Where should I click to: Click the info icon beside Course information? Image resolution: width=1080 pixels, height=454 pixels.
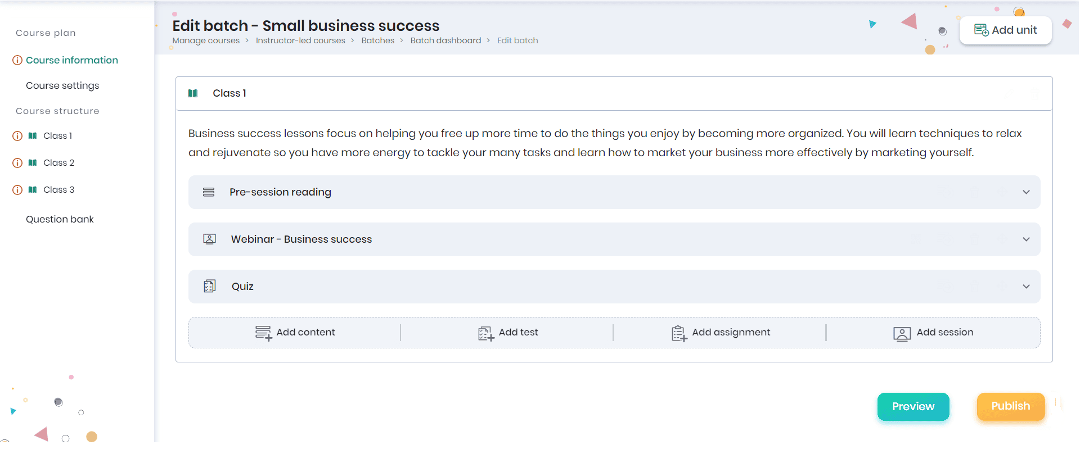(x=17, y=60)
